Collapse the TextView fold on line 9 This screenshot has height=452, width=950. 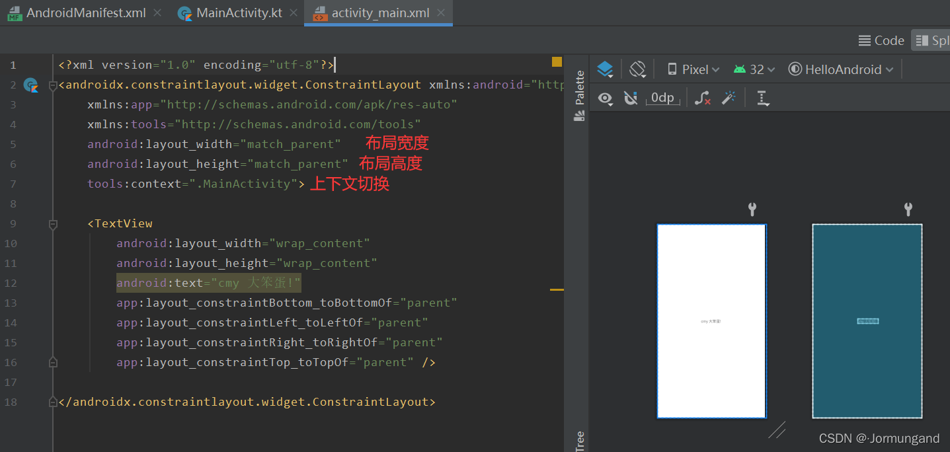(x=53, y=224)
